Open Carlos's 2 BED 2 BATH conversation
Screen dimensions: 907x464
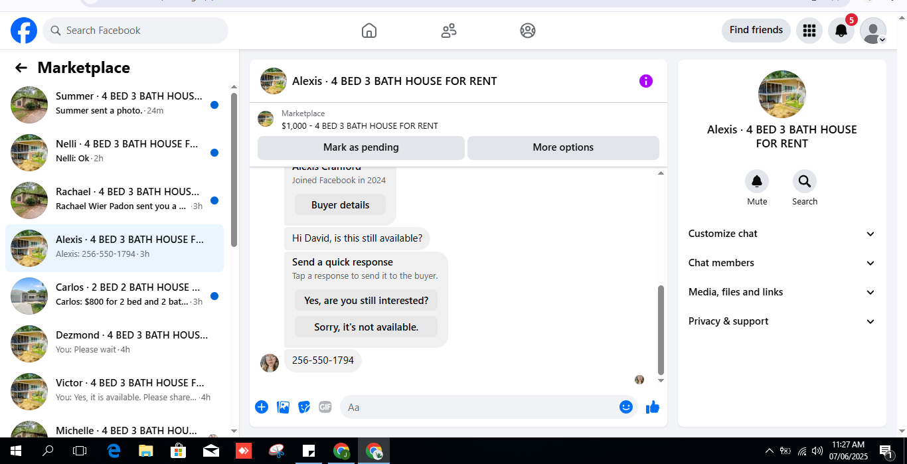pos(114,296)
